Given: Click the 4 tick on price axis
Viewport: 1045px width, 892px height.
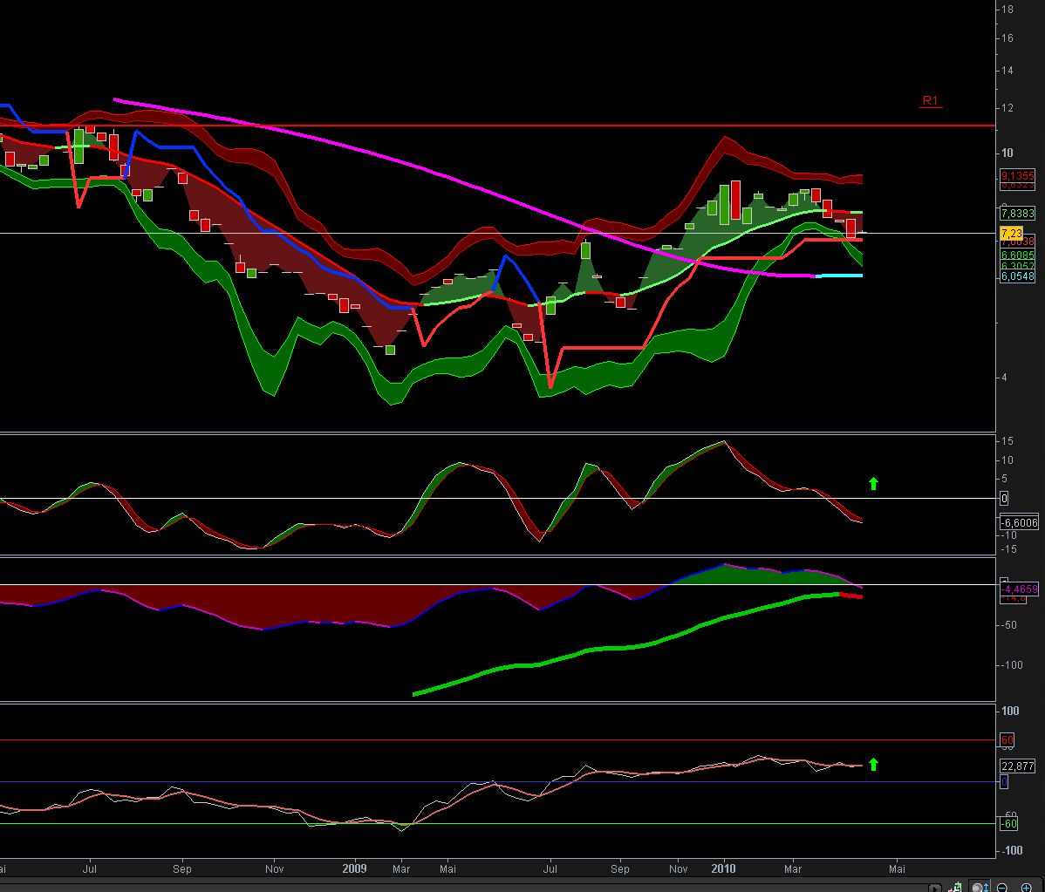Looking at the screenshot, I should (x=1004, y=378).
